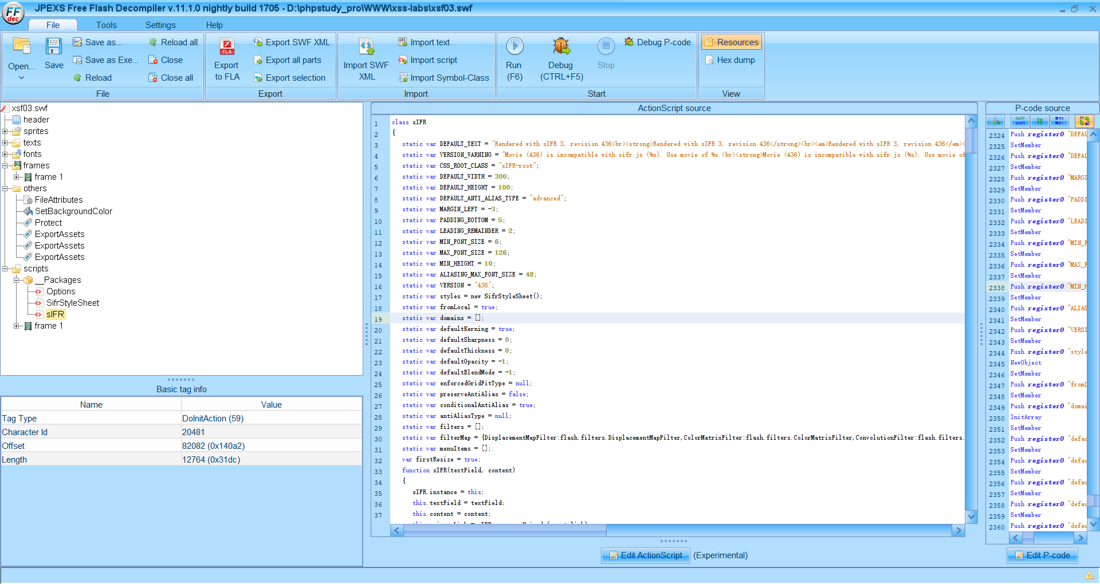Expand the sprites folder
1100x584 pixels.
click(5, 131)
